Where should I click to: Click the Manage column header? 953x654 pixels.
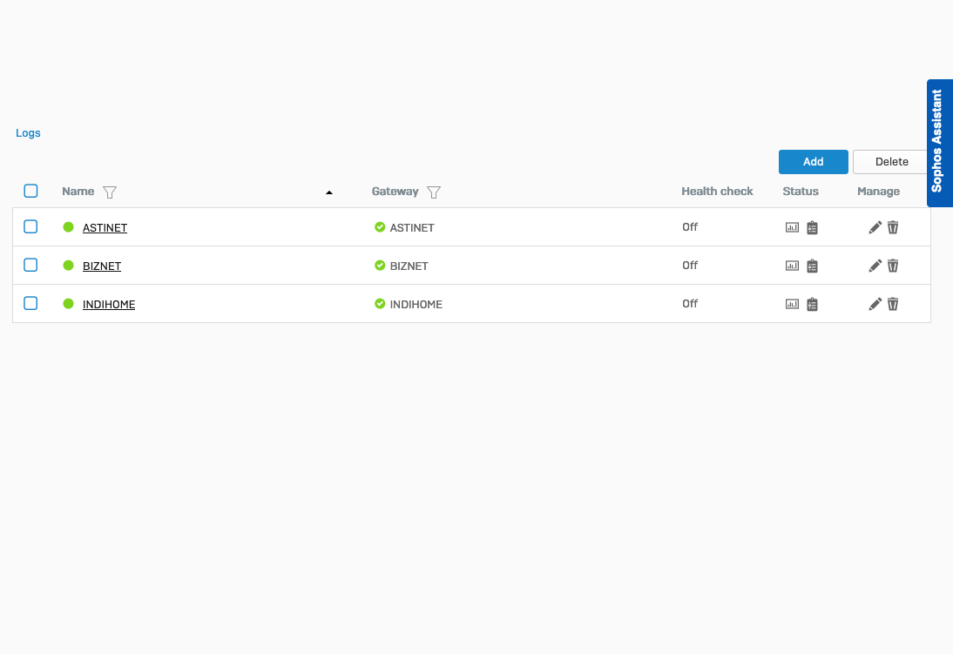click(878, 192)
